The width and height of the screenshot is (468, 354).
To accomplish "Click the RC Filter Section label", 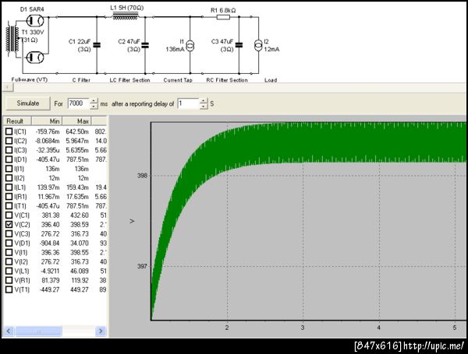I will click(x=227, y=80).
